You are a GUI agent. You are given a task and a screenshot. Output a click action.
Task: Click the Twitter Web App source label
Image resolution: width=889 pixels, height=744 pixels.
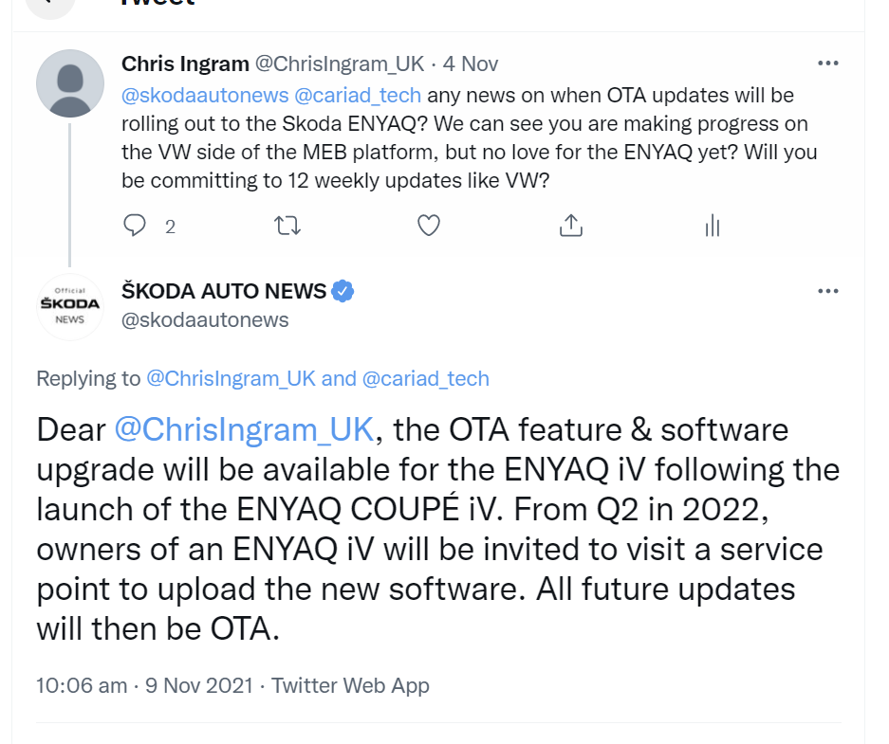point(350,685)
